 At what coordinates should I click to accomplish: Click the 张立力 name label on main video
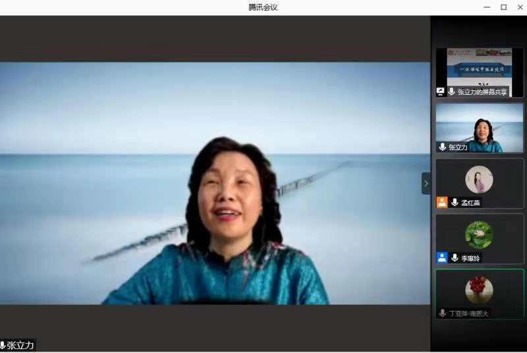click(x=20, y=345)
